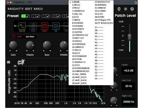
Task: Toggle the checkbox for Preset 4
Action: click(x=58, y=16)
